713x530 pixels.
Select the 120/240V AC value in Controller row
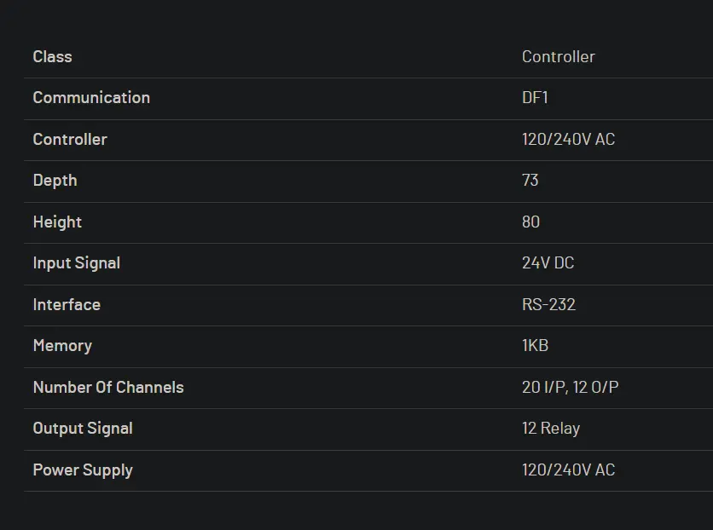pyautogui.click(x=568, y=139)
